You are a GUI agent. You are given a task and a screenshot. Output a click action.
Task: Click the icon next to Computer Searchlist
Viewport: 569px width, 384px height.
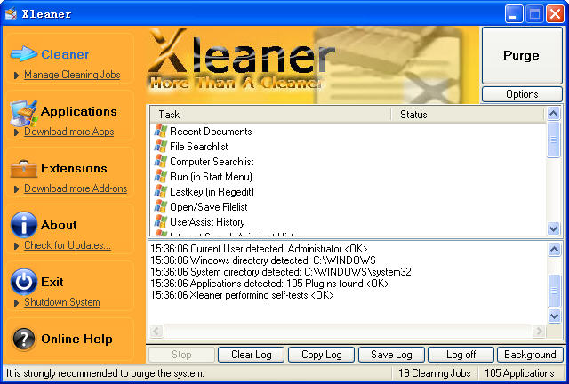click(160, 161)
